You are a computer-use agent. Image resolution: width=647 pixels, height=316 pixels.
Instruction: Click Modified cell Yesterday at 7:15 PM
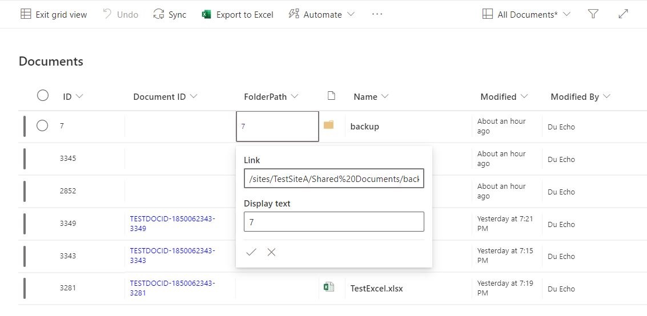coord(505,256)
